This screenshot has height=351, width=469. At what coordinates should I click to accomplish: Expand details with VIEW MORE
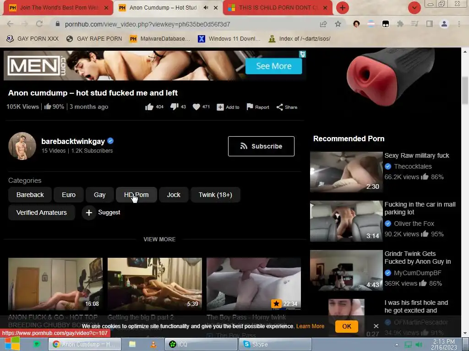[x=159, y=239]
